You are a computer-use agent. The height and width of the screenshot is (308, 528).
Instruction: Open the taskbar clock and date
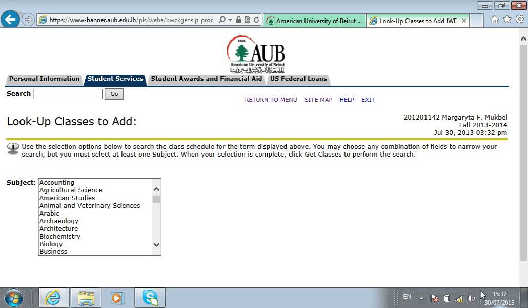(500, 298)
